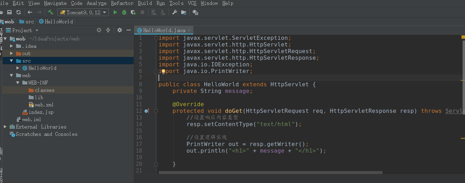Start debugging with the green bug icon
Image resolution: width=465 pixels, height=183 pixels.
[x=124, y=12]
